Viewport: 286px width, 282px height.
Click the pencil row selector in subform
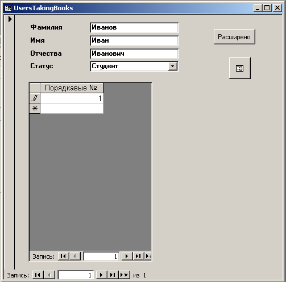[x=35, y=98]
